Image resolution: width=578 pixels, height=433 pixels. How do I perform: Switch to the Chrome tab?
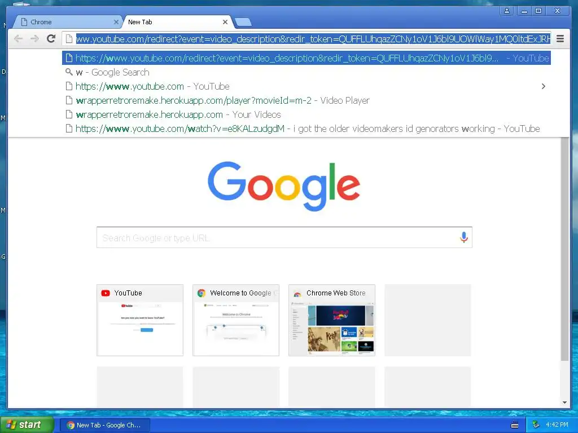point(68,22)
